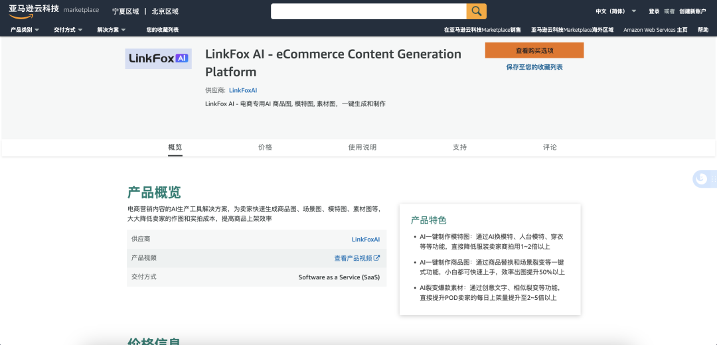The width and height of the screenshot is (717, 345).
Task: Open the 中文（简体）language dropdown
Action: (x=615, y=11)
